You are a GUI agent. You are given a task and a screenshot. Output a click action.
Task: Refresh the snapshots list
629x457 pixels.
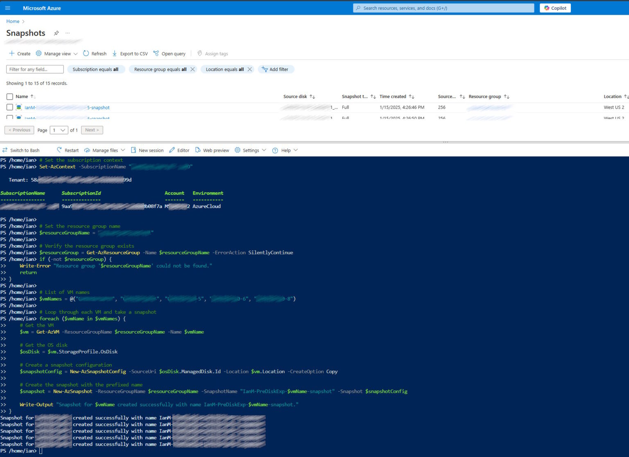tap(95, 54)
